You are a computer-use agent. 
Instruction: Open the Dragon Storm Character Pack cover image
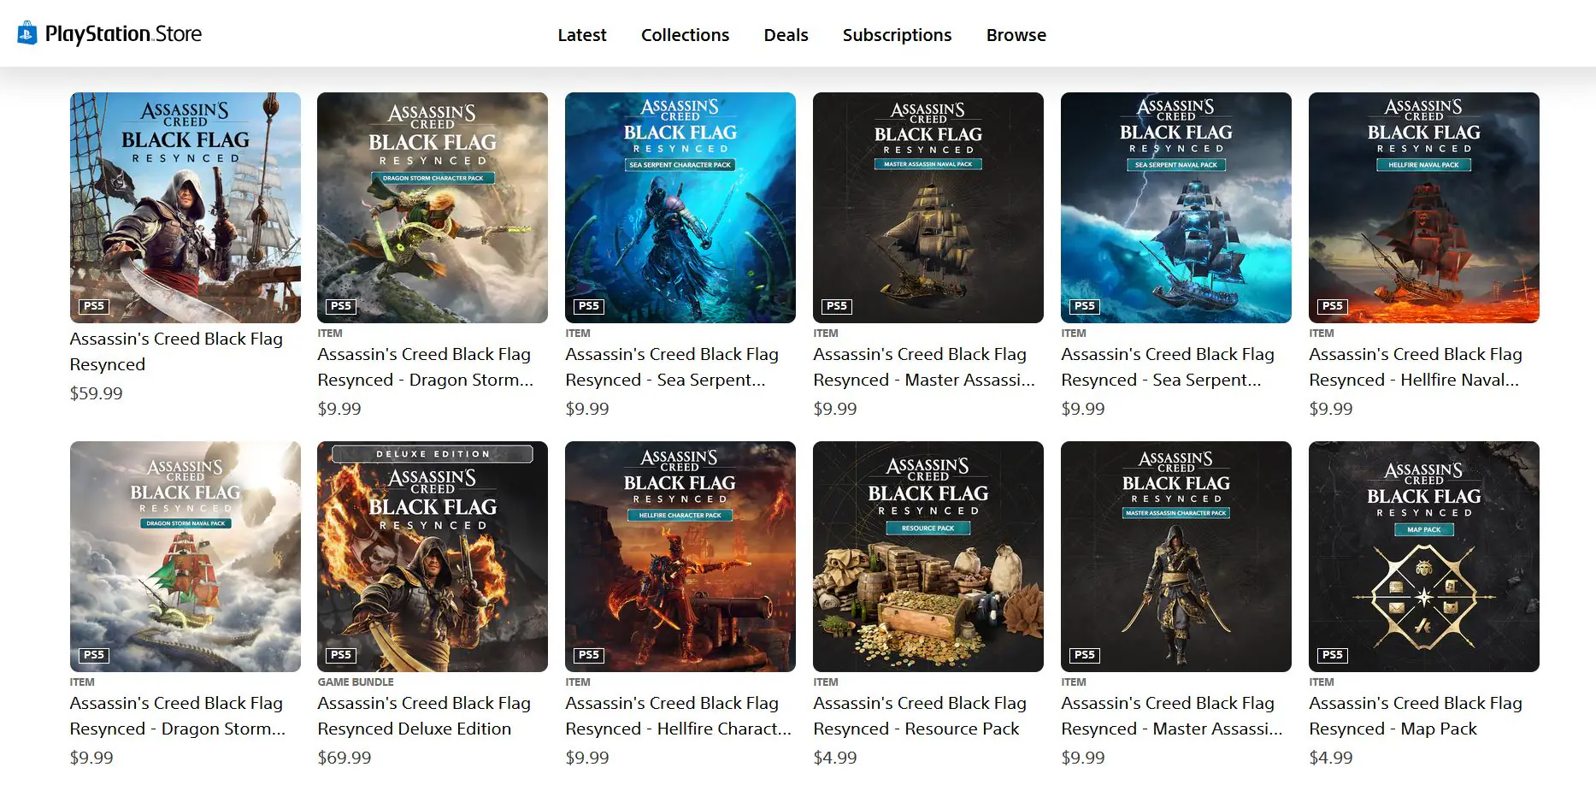tap(433, 208)
